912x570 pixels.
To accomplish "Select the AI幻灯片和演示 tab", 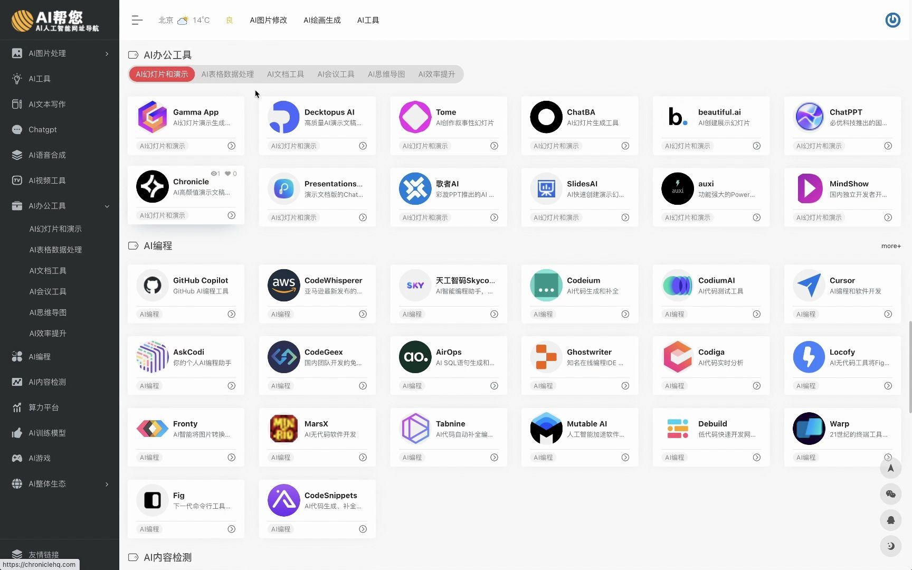I will (x=161, y=74).
